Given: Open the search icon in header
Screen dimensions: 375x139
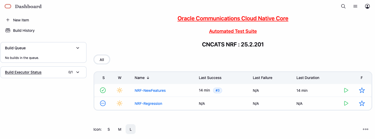Looking at the screenshot, I should tap(343, 6).
